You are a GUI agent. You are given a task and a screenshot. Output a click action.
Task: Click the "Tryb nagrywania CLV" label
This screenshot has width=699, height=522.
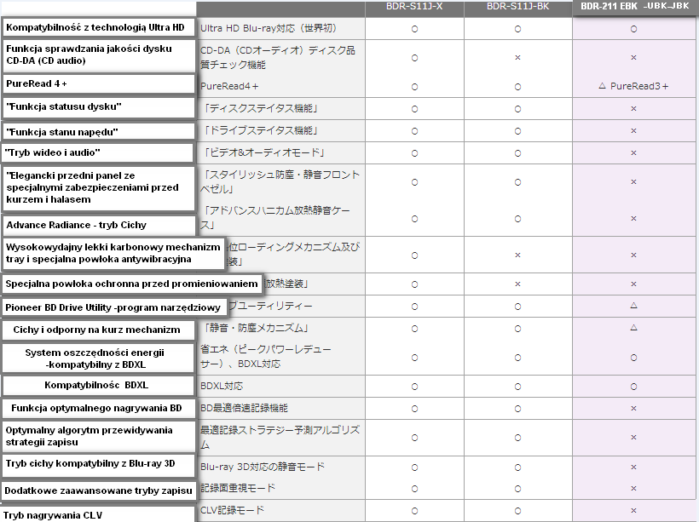pyautogui.click(x=98, y=515)
